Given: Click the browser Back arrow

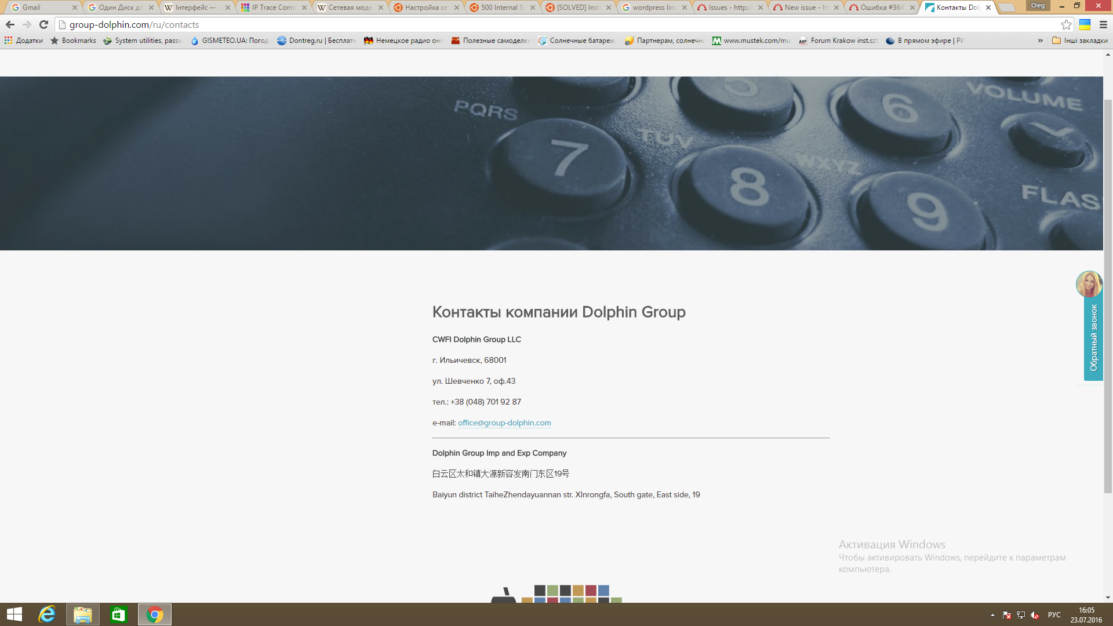Looking at the screenshot, I should pyautogui.click(x=10, y=24).
